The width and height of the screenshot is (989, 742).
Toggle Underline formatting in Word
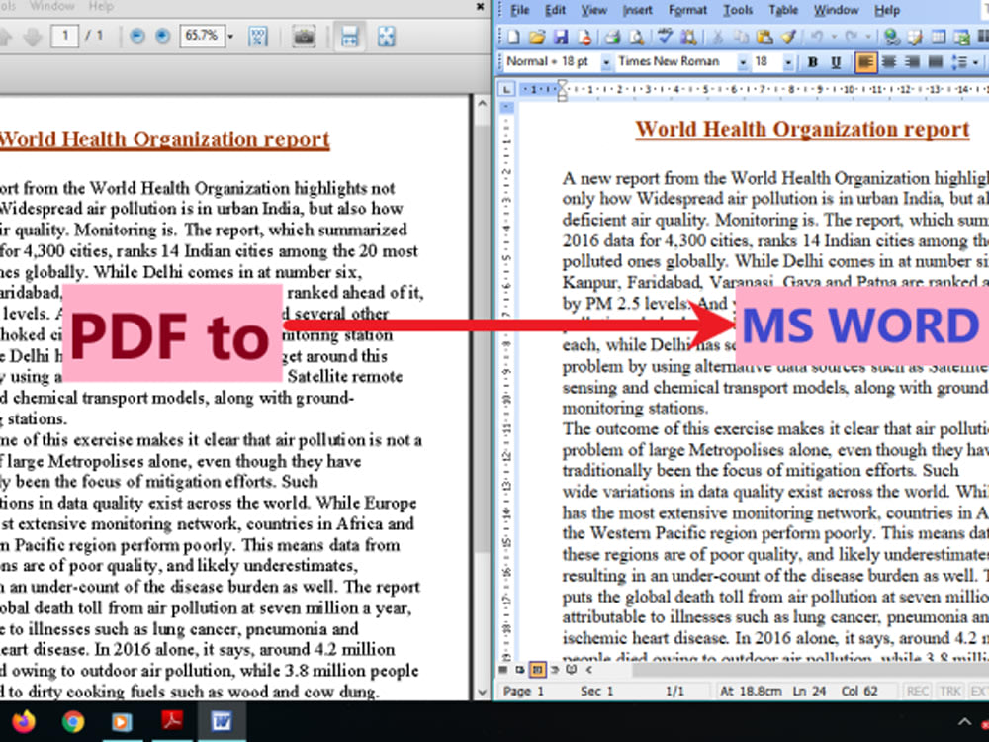(837, 61)
